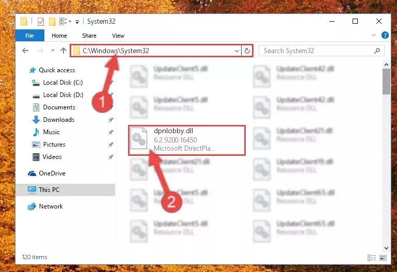Click the Local Disk (C:) drive icon
Screen dimensions: 397x272
point(36,83)
